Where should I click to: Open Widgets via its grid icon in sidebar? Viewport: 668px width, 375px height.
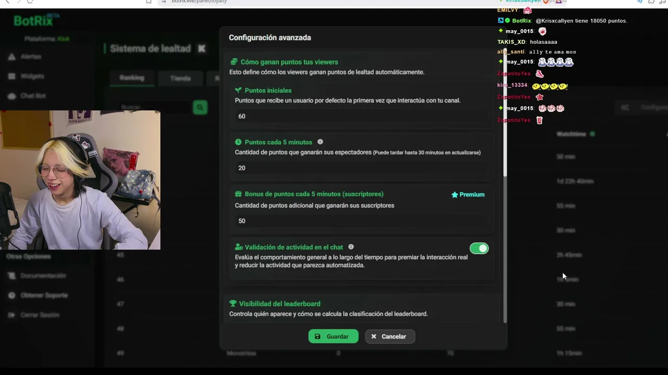click(x=11, y=77)
